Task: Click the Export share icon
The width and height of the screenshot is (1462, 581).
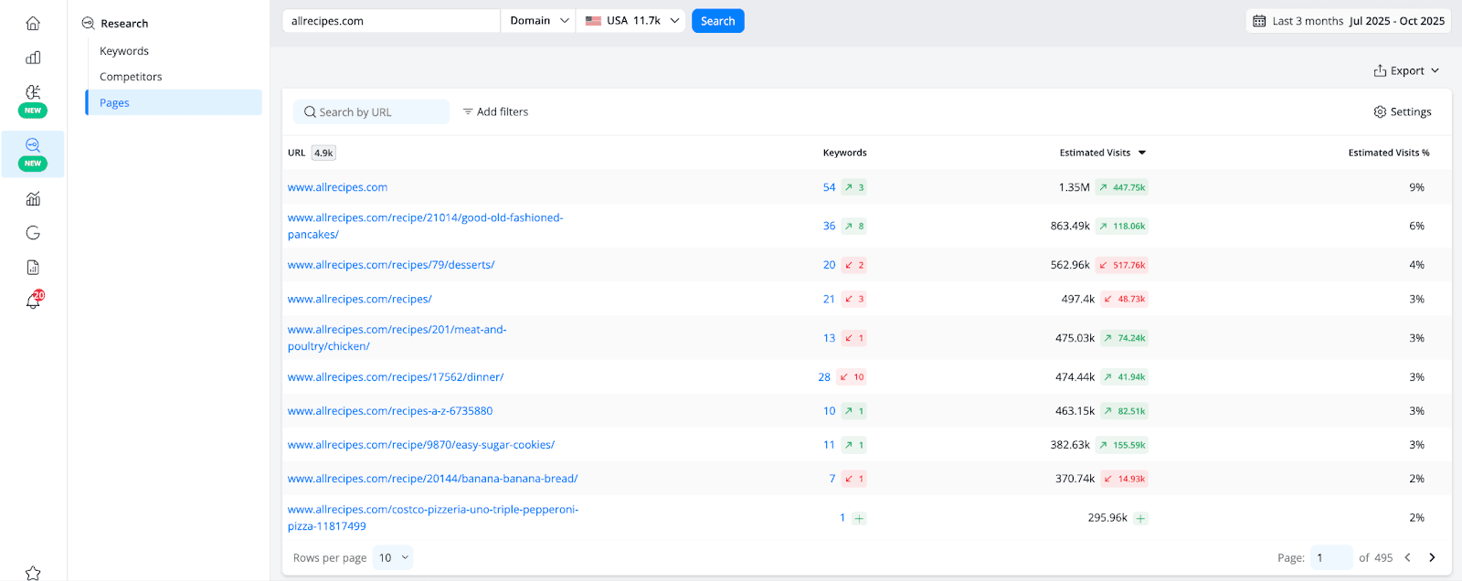Action: pos(1380,70)
